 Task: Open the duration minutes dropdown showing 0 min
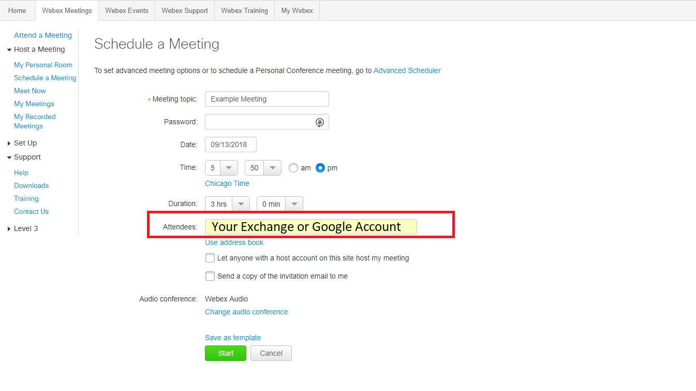[280, 204]
